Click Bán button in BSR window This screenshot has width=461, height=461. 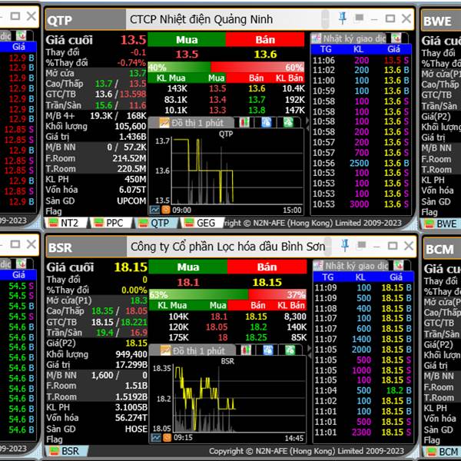pos(267,267)
